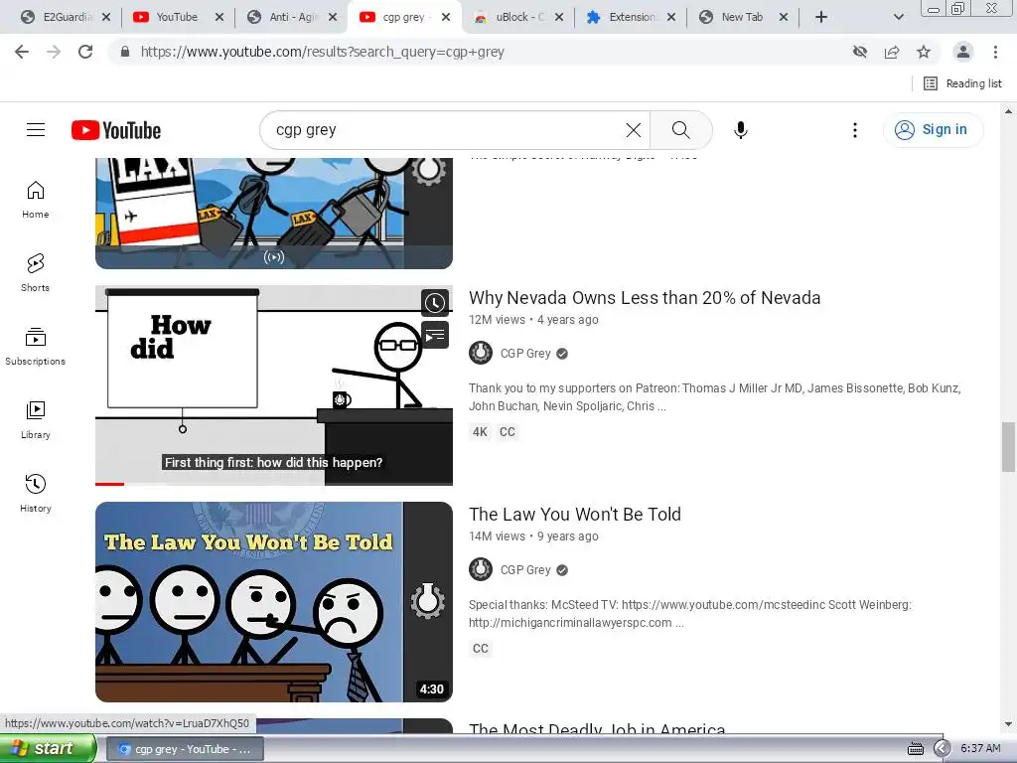This screenshot has width=1017, height=763.
Task: Go back with the browser back arrow
Action: pyautogui.click(x=22, y=52)
